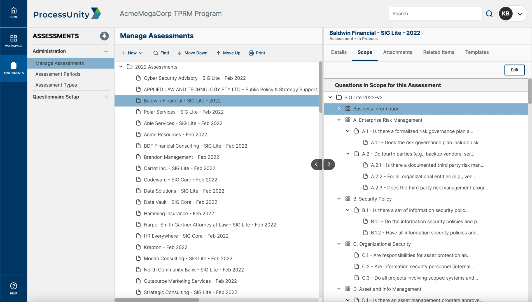Collapse D. Asset and Info Management

click(x=339, y=289)
